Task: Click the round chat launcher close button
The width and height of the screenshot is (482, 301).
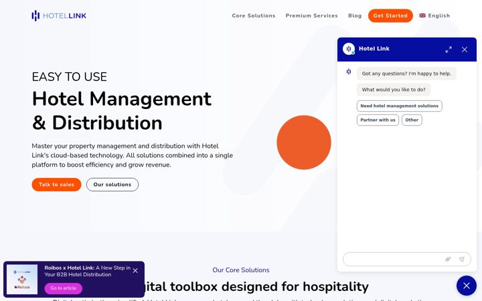Action: (467, 286)
